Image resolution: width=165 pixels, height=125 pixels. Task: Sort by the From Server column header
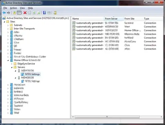click(114, 19)
